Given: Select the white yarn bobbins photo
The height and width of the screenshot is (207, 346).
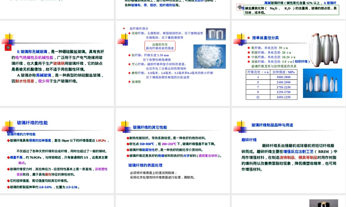Looking at the screenshot, I should tap(324, 50).
